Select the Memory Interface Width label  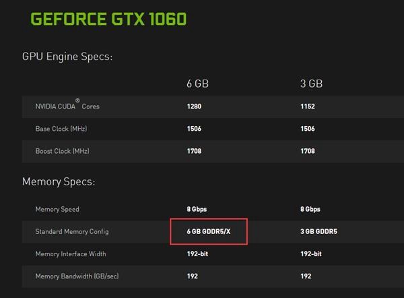(x=71, y=254)
